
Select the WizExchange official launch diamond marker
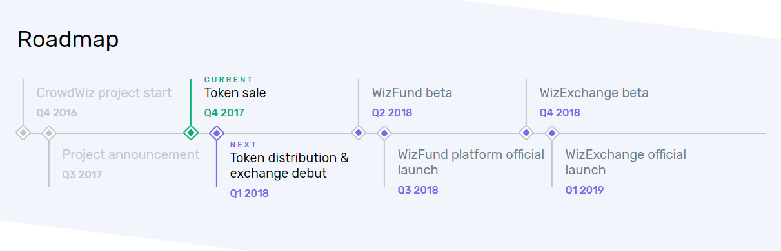(552, 133)
